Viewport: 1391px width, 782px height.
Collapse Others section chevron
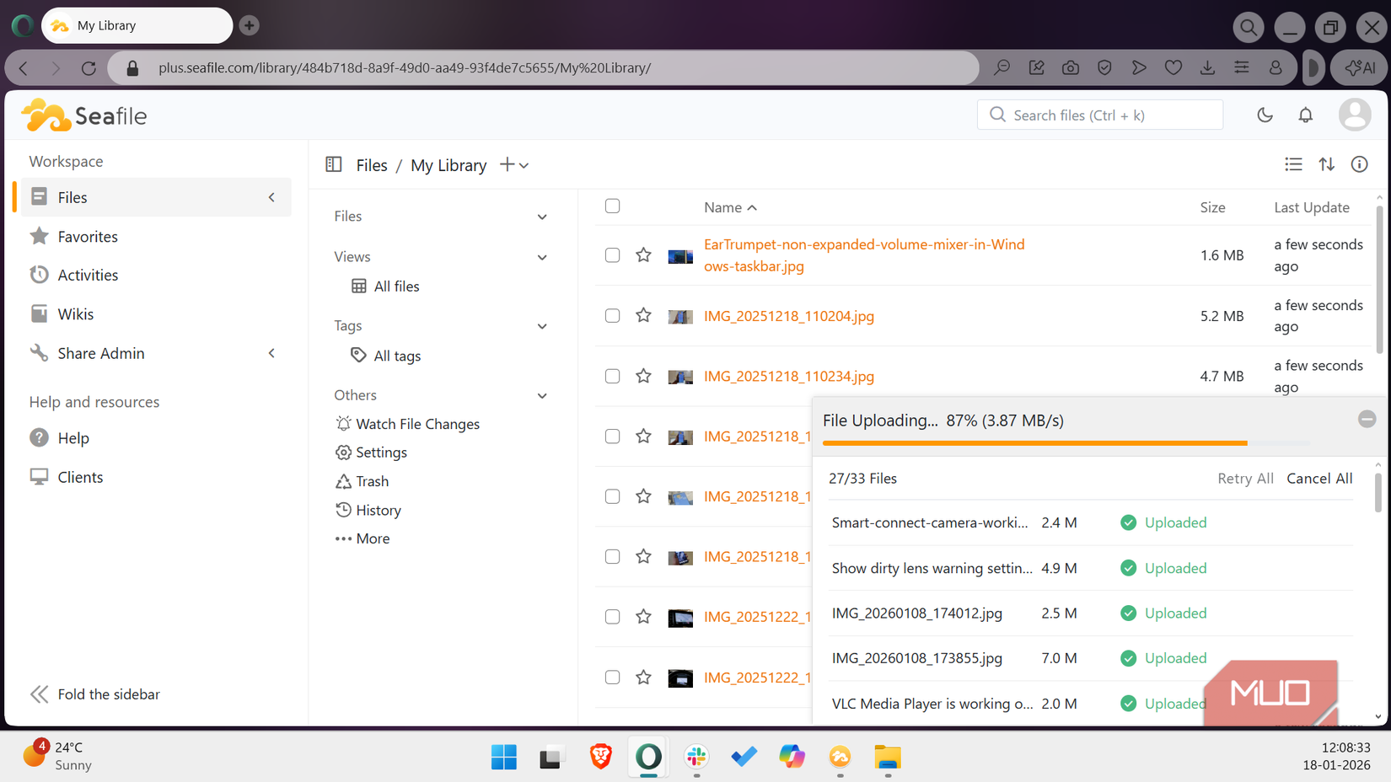tap(542, 395)
